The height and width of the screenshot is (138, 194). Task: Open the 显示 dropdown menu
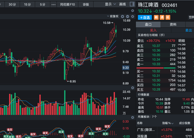tap(110, 4)
